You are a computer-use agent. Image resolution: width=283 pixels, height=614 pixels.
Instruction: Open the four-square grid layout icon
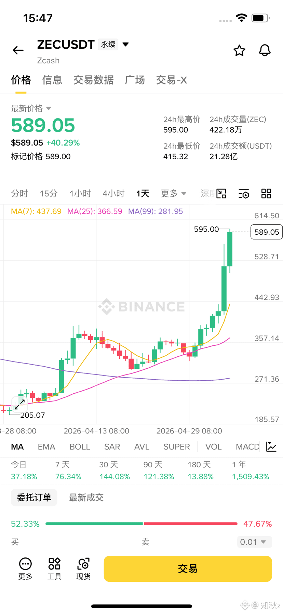(x=266, y=194)
